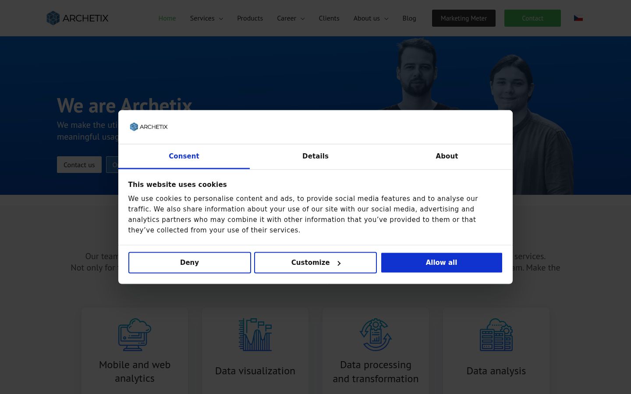631x394 pixels.
Task: Open the Clients page
Action: tap(329, 18)
